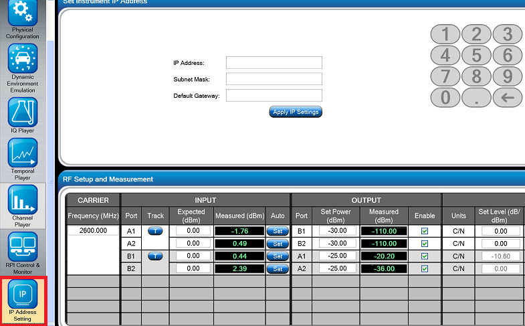Screen dimensions: 525x326
Task: Toggle the Enable checkbox for output B1
Action: point(425,231)
